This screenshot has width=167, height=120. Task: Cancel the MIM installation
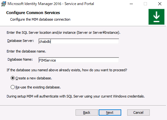pyautogui.click(x=138, y=112)
